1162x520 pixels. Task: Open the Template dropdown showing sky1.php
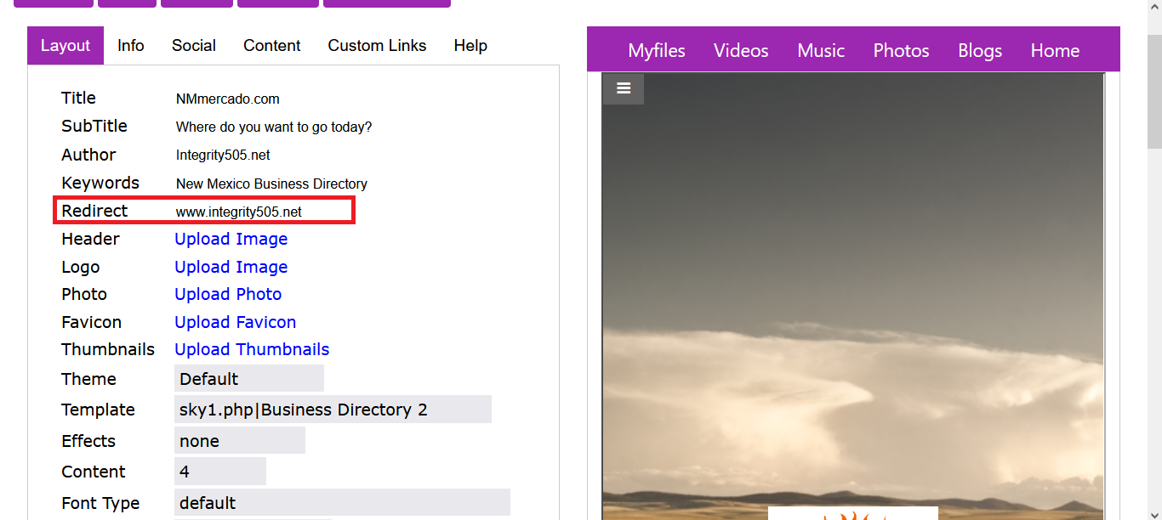(333, 410)
